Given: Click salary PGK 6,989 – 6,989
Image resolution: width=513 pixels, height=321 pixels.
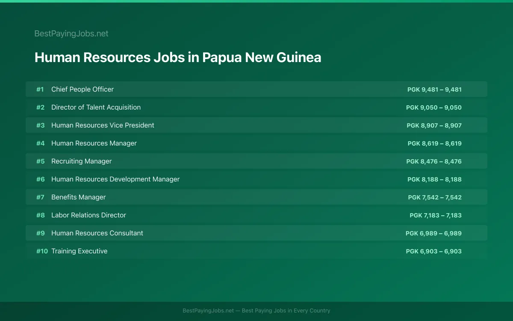Looking at the screenshot, I should pos(433,233).
